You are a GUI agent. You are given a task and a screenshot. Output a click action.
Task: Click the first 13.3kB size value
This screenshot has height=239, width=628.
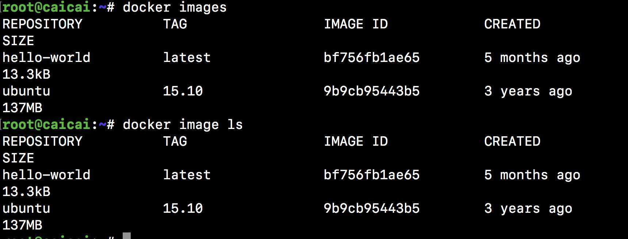pyautogui.click(x=26, y=74)
